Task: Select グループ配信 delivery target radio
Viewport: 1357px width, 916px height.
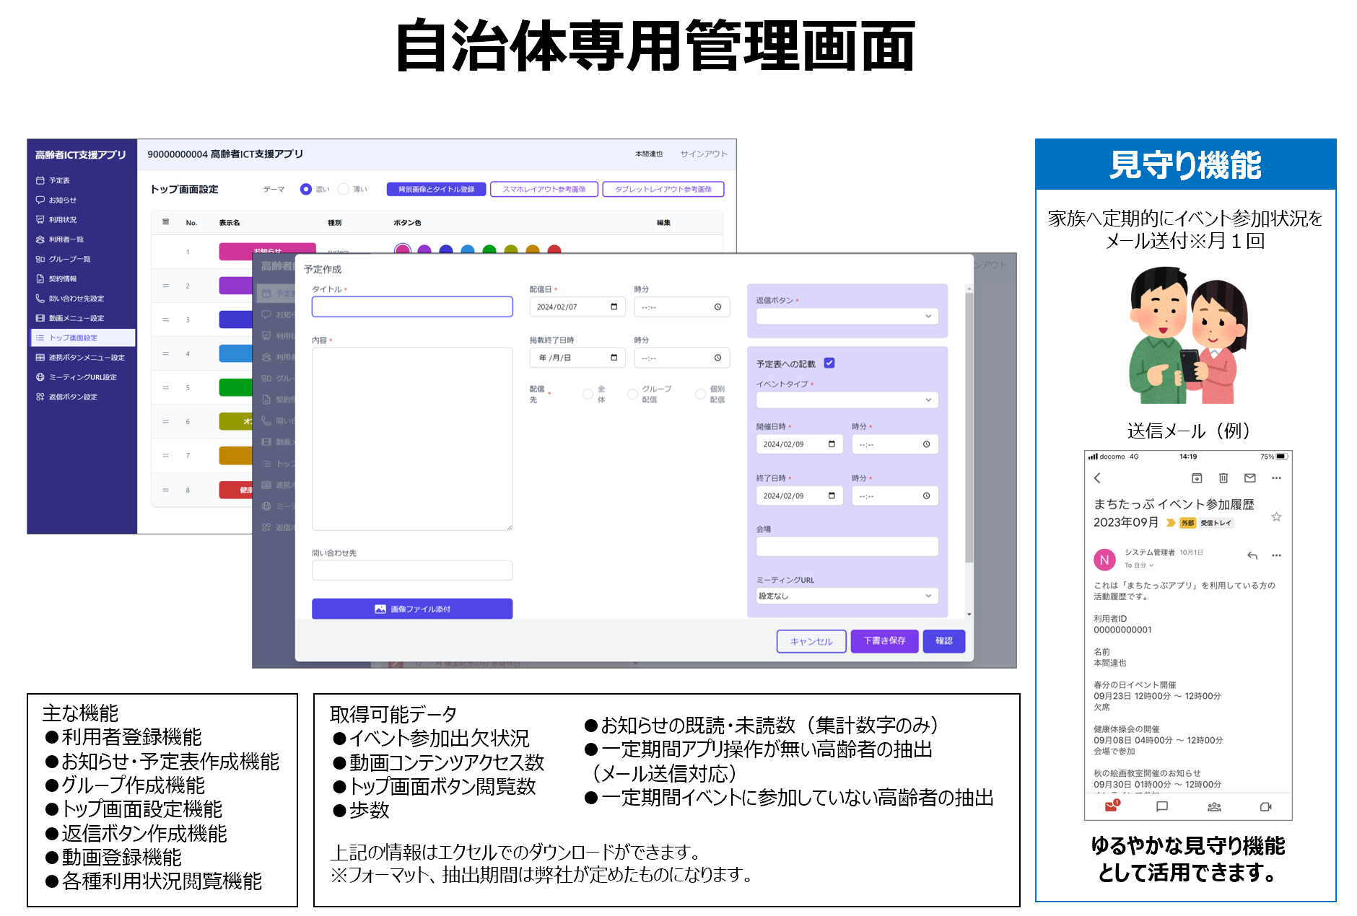Action: tap(632, 394)
